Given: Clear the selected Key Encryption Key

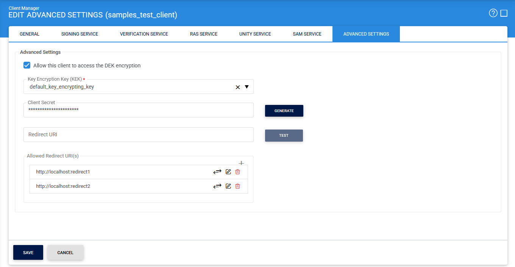Looking at the screenshot, I should (238, 87).
